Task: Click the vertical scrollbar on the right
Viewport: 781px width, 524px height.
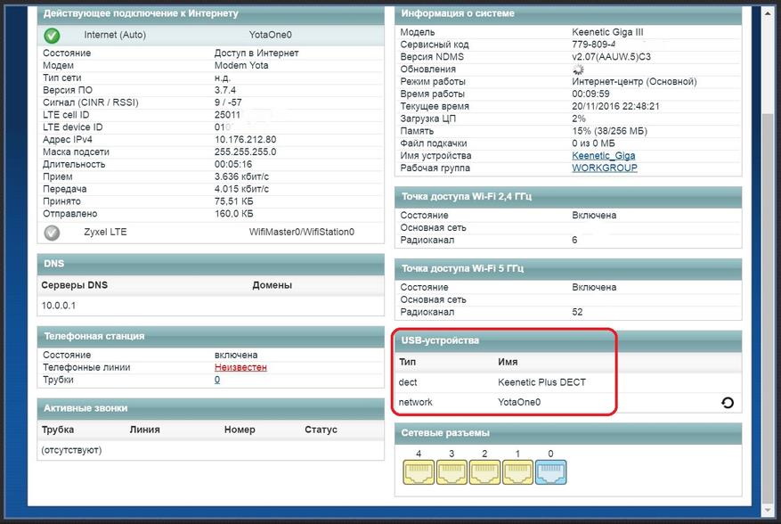Action: (769, 267)
